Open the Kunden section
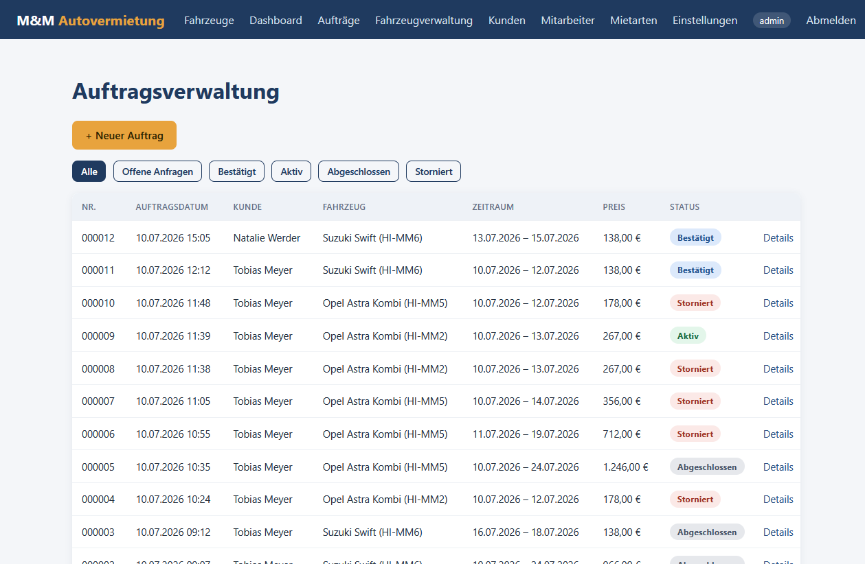This screenshot has width=865, height=564. [x=507, y=21]
